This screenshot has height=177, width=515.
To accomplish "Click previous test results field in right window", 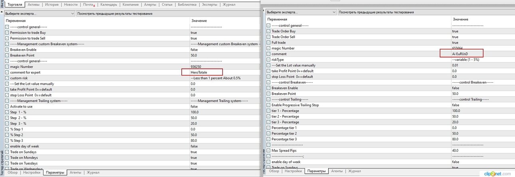I will [426, 12].
